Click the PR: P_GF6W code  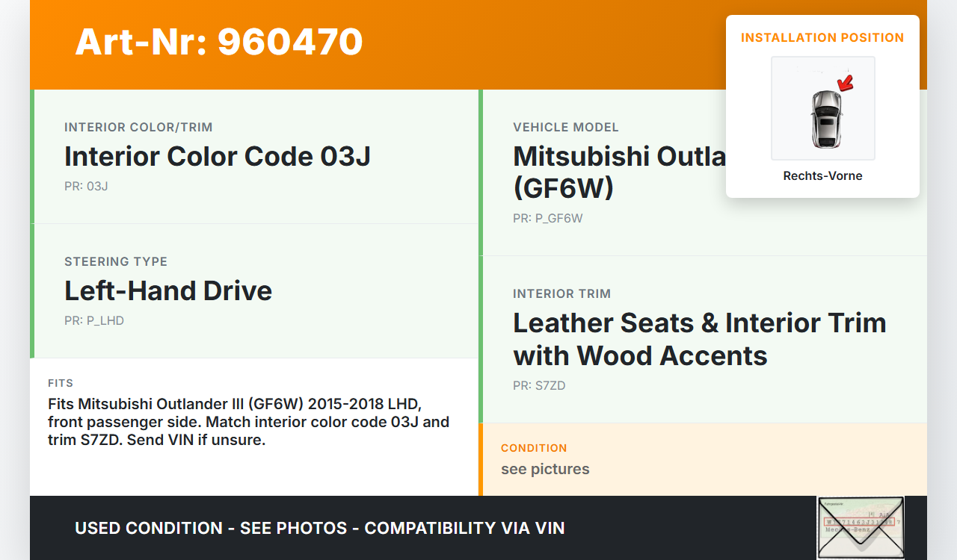click(548, 218)
